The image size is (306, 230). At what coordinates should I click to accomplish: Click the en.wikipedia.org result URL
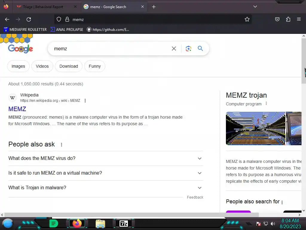pyautogui.click(x=50, y=101)
